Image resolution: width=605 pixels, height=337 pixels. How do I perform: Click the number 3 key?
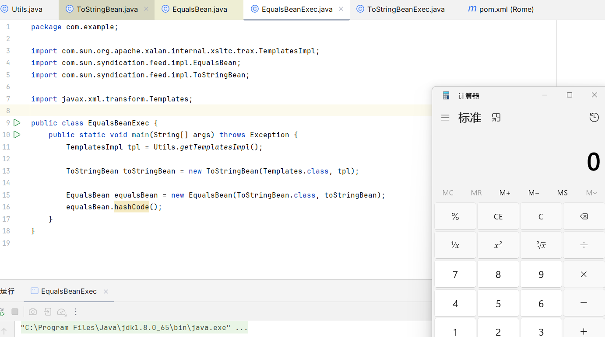(541, 329)
